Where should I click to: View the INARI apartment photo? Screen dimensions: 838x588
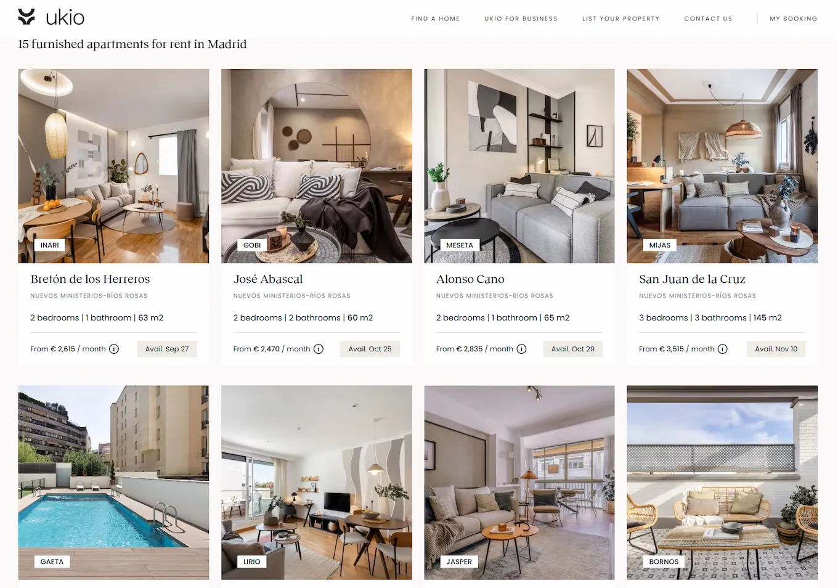click(x=113, y=166)
